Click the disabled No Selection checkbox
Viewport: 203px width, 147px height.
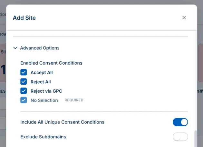point(24,100)
